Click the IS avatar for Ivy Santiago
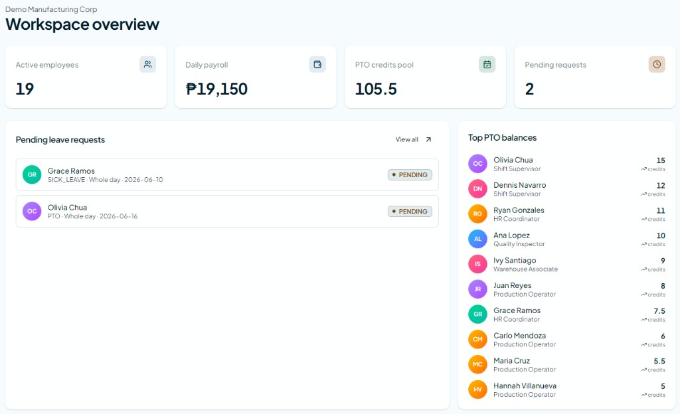 [x=477, y=264]
